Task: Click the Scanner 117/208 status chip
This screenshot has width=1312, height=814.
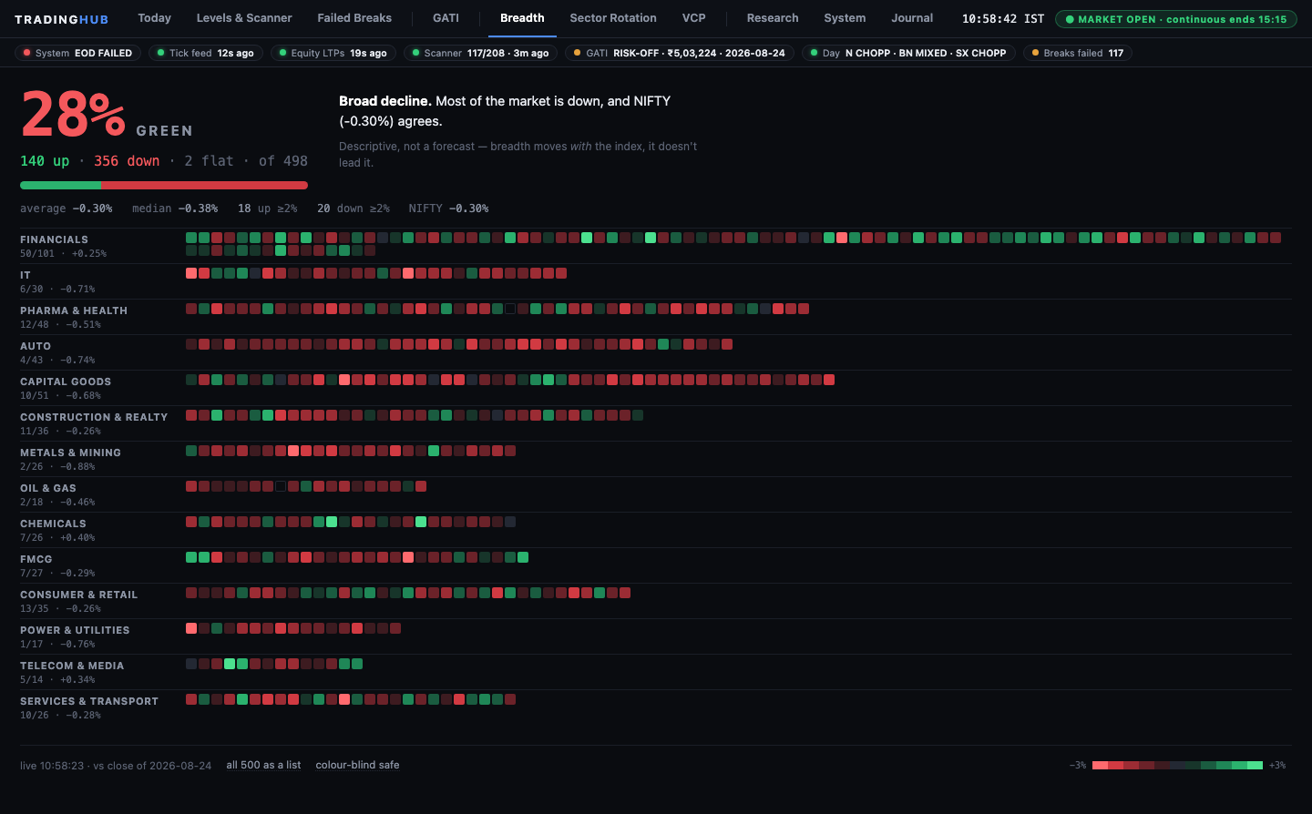Action: tap(480, 53)
